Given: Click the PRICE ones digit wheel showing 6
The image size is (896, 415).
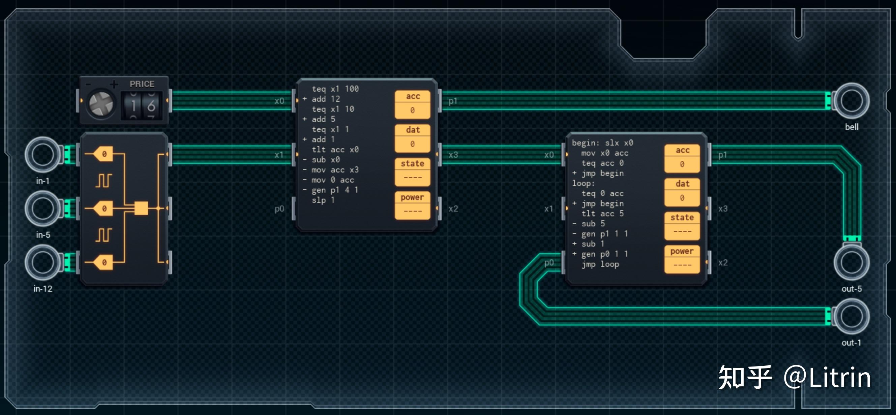Looking at the screenshot, I should 151,106.
